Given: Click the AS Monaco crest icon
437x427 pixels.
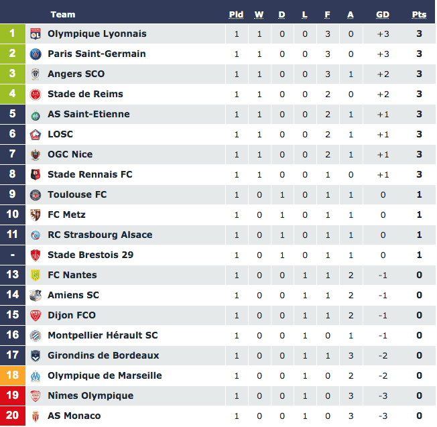Looking at the screenshot, I should pos(36,416).
